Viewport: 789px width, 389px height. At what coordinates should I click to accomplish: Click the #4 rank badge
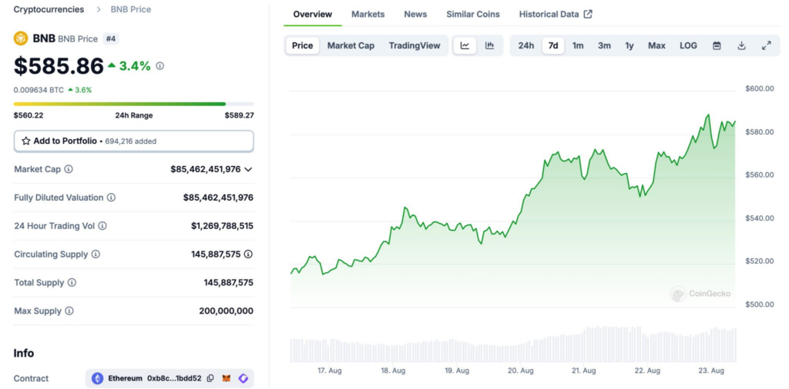pyautogui.click(x=111, y=38)
